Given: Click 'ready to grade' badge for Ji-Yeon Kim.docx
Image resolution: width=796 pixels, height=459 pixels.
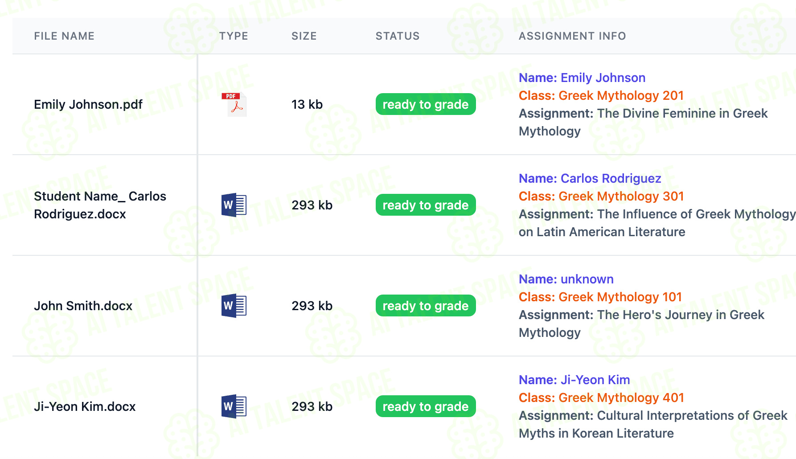Looking at the screenshot, I should click(426, 406).
